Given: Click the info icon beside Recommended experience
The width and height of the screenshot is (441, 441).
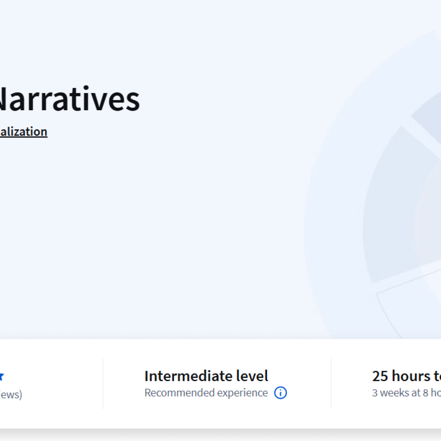Looking at the screenshot, I should pos(280,393).
